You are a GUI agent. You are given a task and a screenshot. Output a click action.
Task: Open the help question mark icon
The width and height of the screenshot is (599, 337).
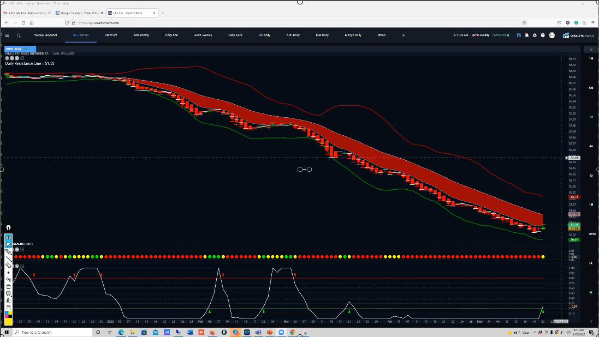(x=543, y=35)
